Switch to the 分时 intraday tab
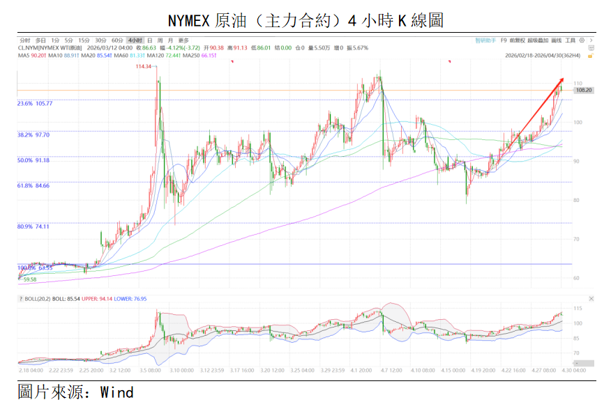This screenshot has width=611, height=409. (25, 40)
